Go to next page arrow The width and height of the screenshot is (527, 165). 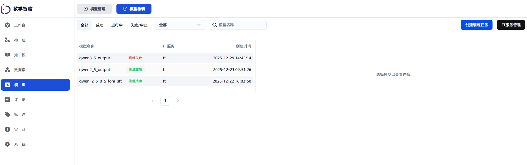[178, 101]
